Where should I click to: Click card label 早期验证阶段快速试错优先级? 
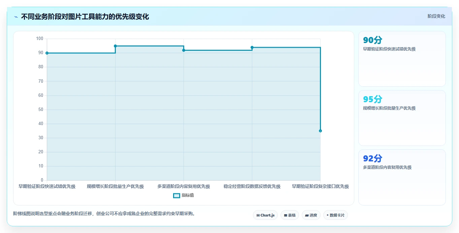click(x=389, y=49)
